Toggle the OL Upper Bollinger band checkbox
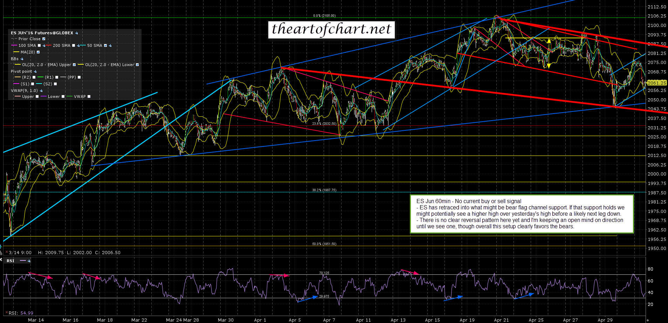The width and height of the screenshot is (668, 323). 74,65
